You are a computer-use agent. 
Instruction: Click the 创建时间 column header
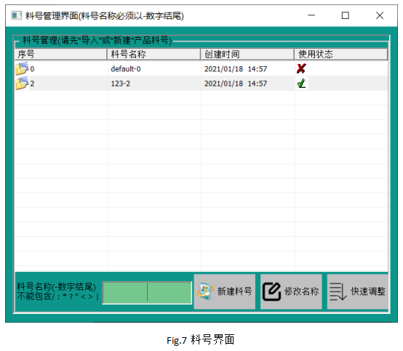pyautogui.click(x=247, y=55)
